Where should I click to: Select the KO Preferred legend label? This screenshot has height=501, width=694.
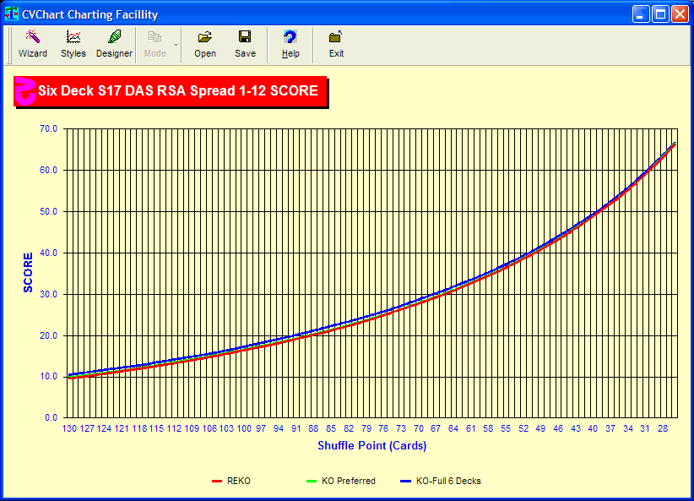tap(349, 482)
